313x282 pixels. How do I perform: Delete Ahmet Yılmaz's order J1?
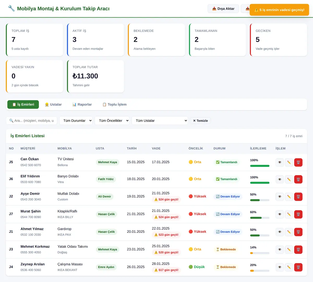coord(298,232)
